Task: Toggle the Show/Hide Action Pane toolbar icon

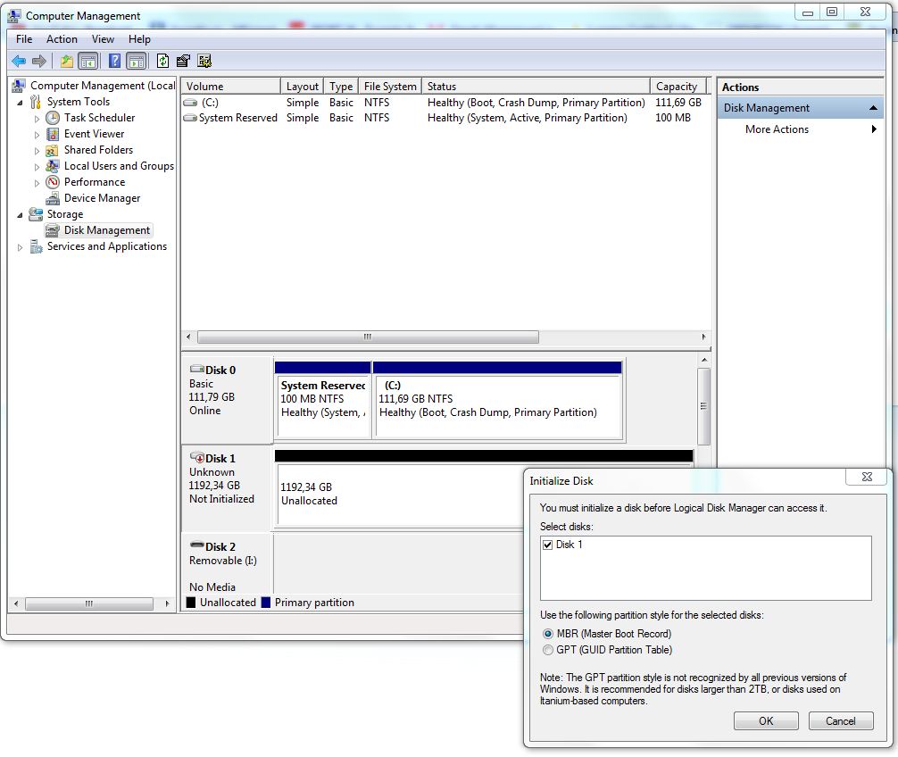Action: coord(137,61)
